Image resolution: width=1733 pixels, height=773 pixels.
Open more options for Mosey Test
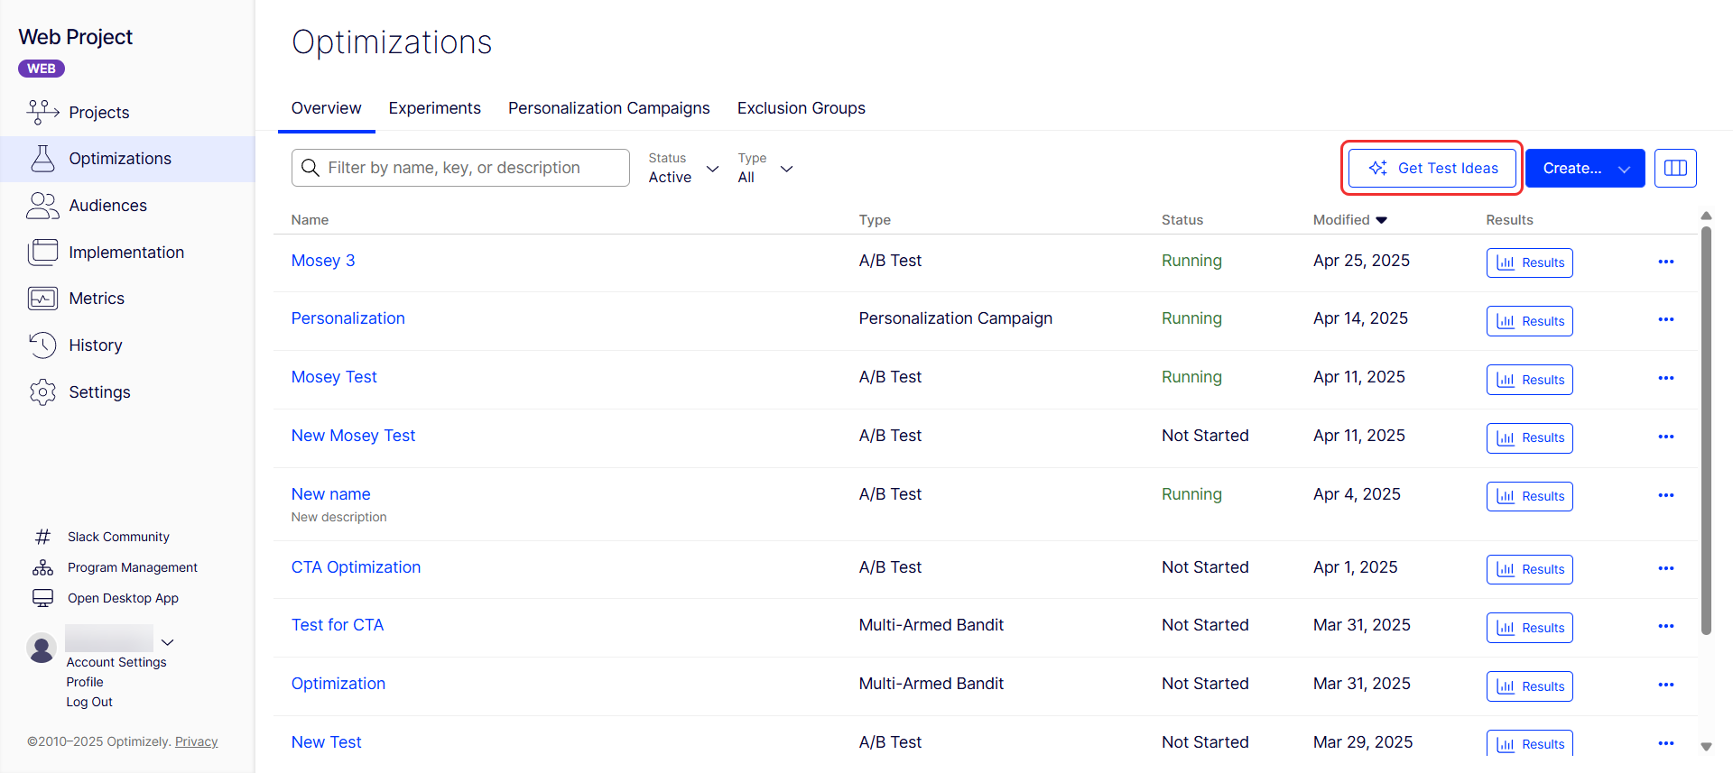(x=1666, y=378)
